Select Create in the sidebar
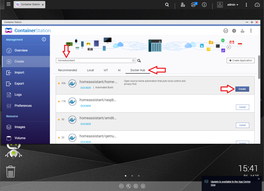Image resolution: width=264 pixels, height=191 pixels. click(26, 62)
